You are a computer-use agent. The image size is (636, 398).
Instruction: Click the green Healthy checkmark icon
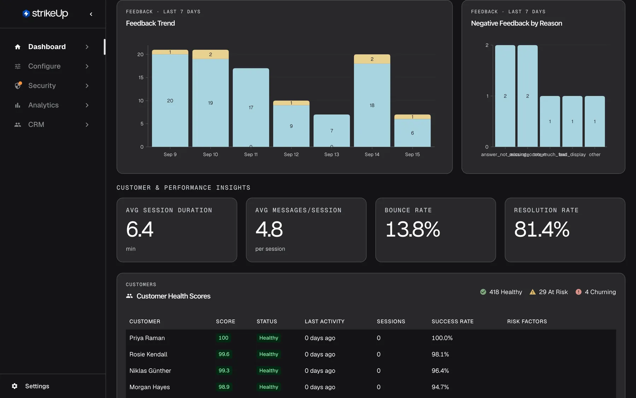tap(483, 292)
